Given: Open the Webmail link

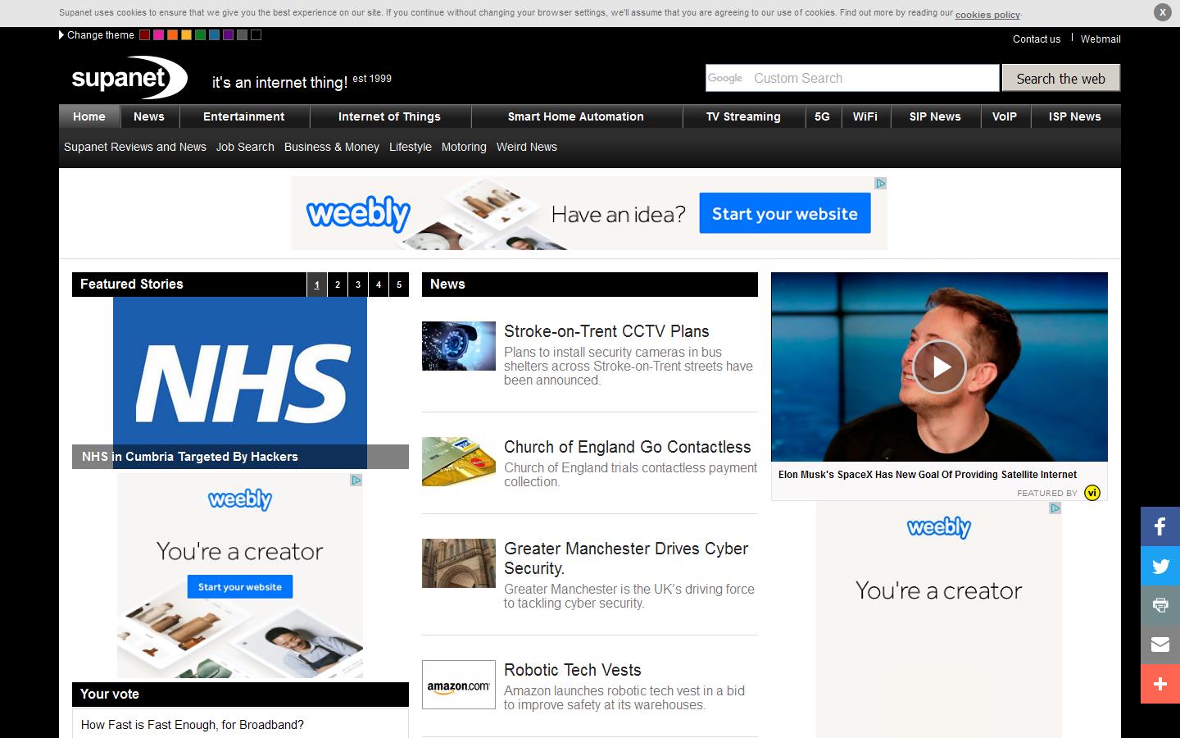Looking at the screenshot, I should click(x=1101, y=39).
